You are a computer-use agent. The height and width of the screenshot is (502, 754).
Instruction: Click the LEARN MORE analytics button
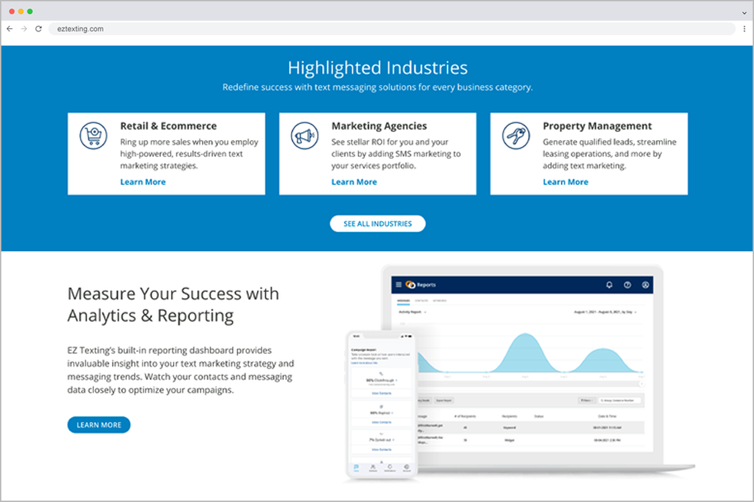click(x=99, y=425)
